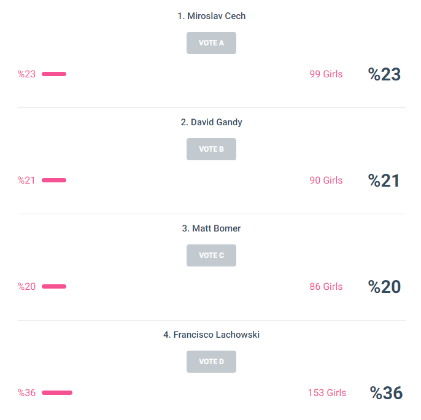This screenshot has height=420, width=421.
Task: Cast a vote with VOTE C
Action: 211,255
